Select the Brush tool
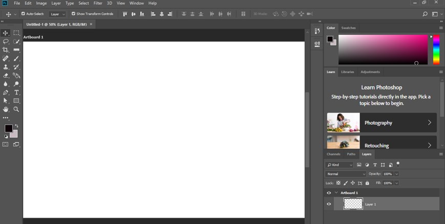The width and height of the screenshot is (445, 224). 16,58
